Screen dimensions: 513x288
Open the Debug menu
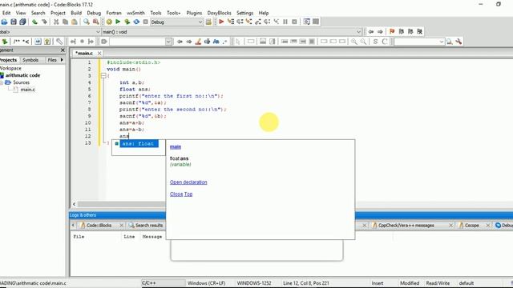[94, 13]
